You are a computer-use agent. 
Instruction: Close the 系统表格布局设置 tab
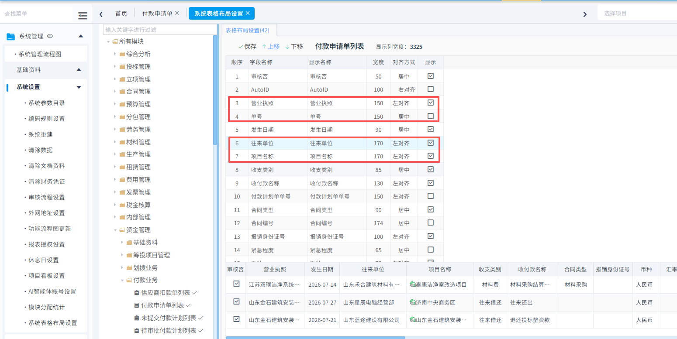tap(248, 13)
